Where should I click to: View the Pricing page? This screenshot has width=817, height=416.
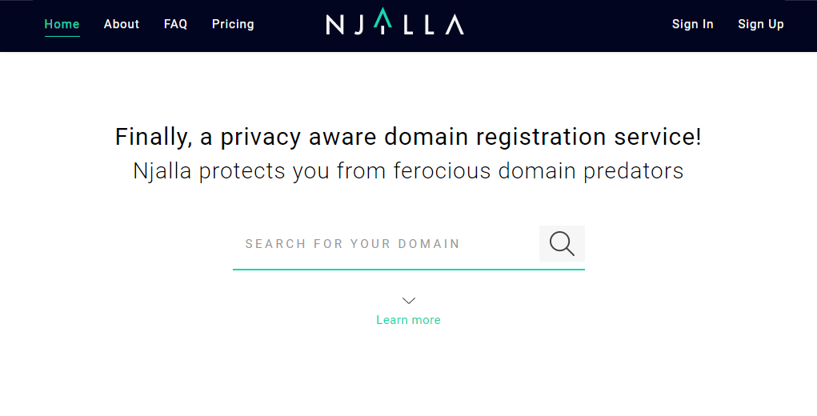click(233, 25)
